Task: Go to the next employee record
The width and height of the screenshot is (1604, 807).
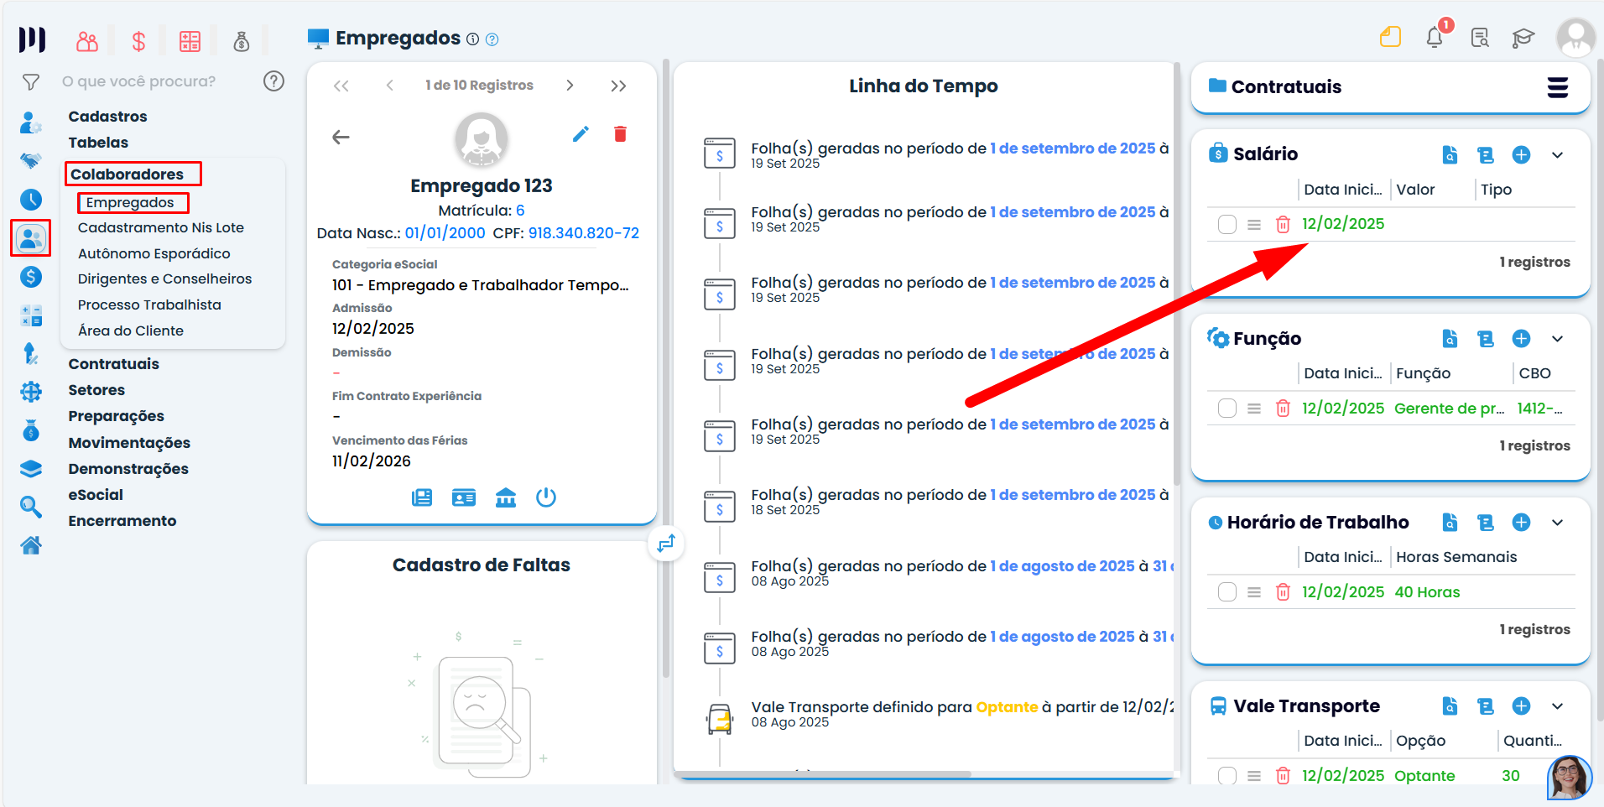Action: [570, 86]
